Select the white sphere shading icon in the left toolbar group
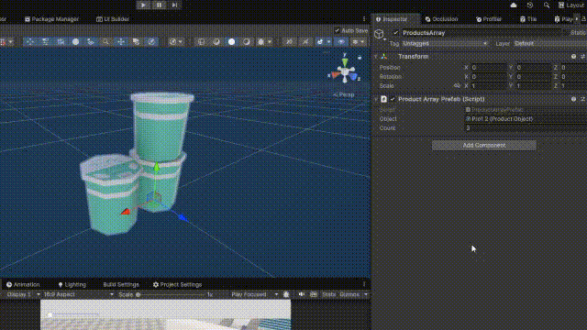Image resolution: width=587 pixels, height=330 pixels. tap(75, 42)
